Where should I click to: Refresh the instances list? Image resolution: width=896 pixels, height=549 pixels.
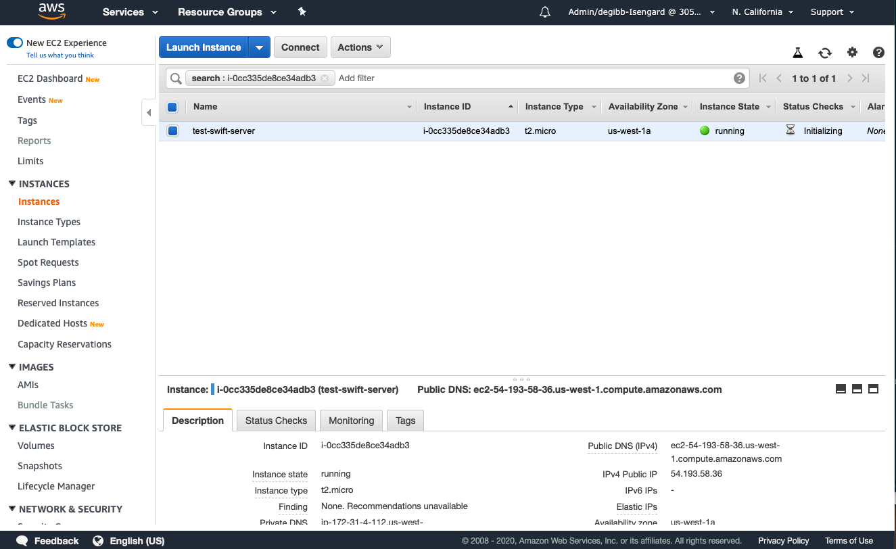(x=825, y=53)
